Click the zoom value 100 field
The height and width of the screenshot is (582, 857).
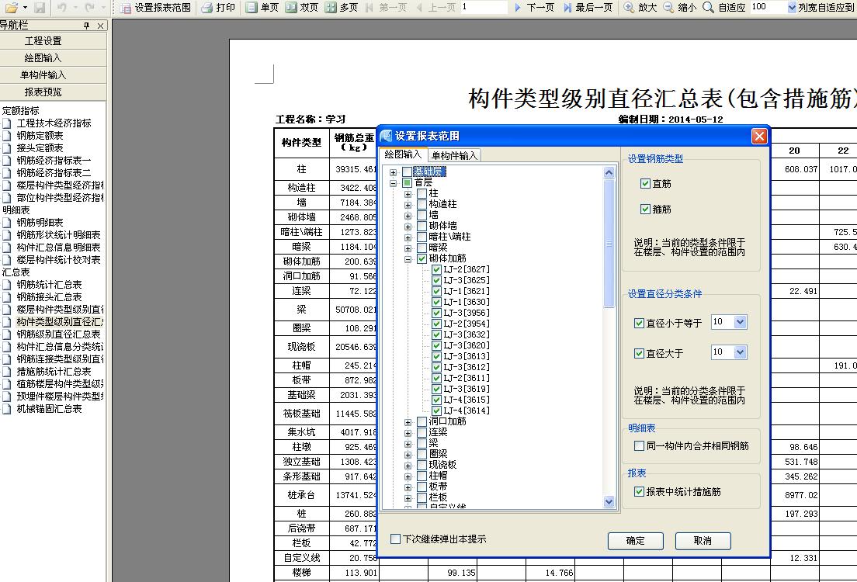pyautogui.click(x=769, y=7)
